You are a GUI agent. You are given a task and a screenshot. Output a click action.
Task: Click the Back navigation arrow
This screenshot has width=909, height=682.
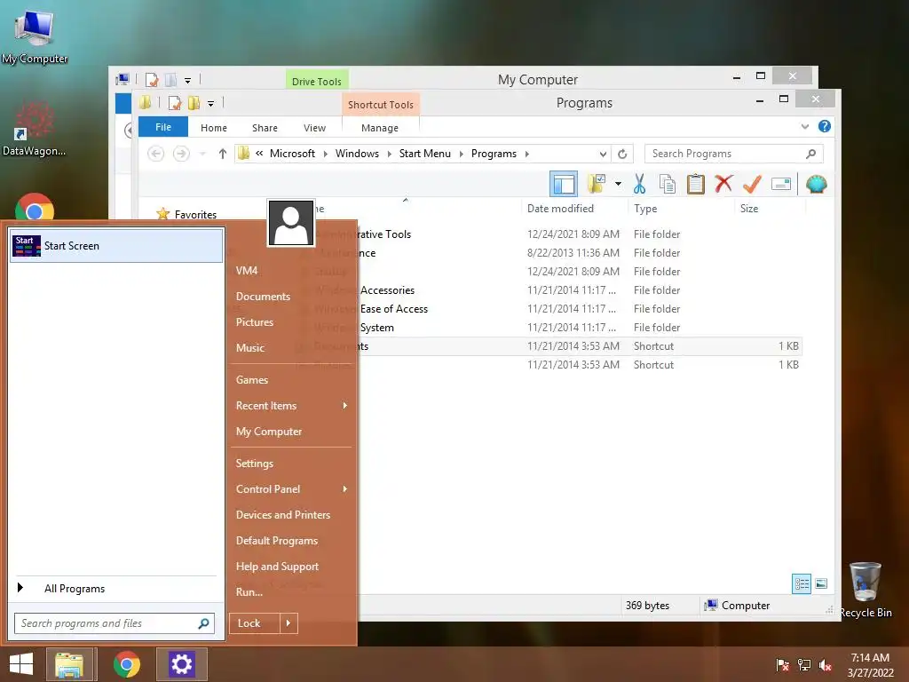click(x=156, y=154)
